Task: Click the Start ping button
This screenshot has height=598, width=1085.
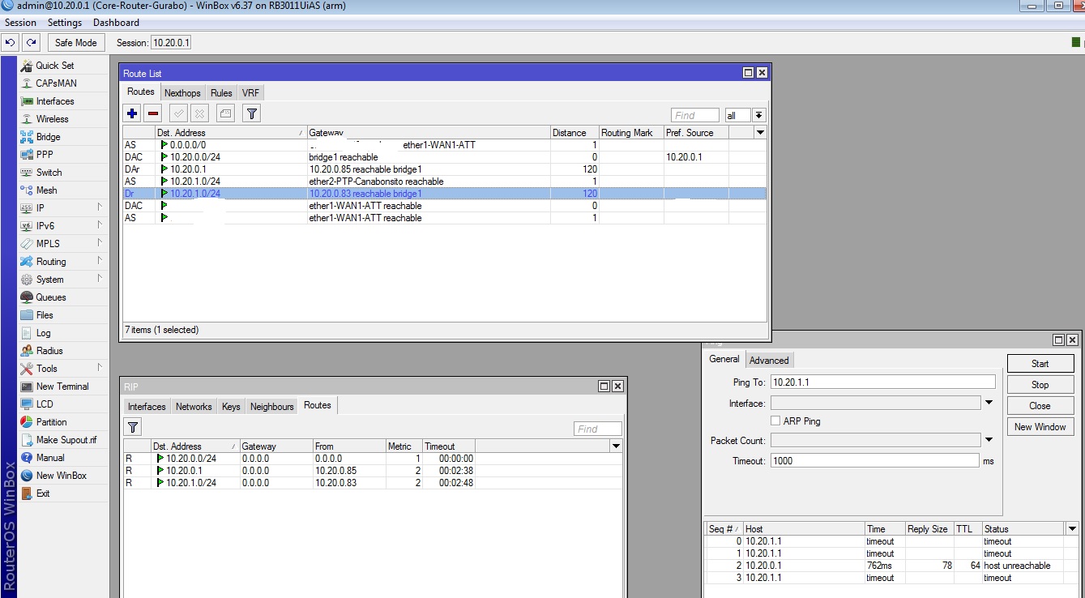Action: point(1040,364)
